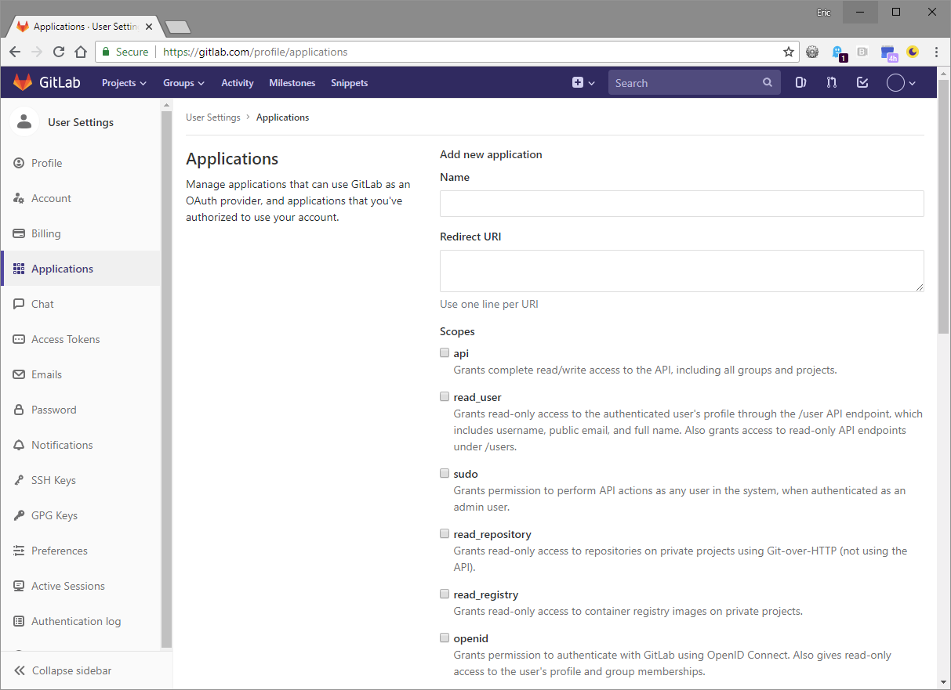Check the sudo scope option

click(445, 473)
